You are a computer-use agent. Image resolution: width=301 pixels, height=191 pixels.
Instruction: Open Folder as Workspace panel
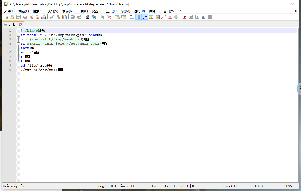(170, 17)
